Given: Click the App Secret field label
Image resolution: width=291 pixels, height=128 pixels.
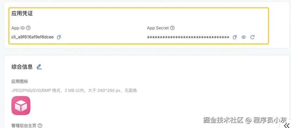Looking at the screenshot, I should pyautogui.click(x=158, y=28).
